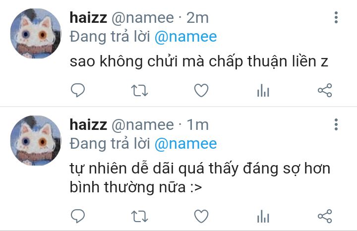
Task: View analytics of the second tweet
Action: 263,216
